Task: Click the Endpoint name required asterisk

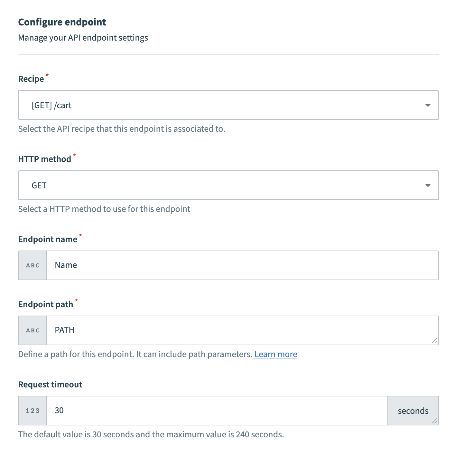Action: [80, 236]
